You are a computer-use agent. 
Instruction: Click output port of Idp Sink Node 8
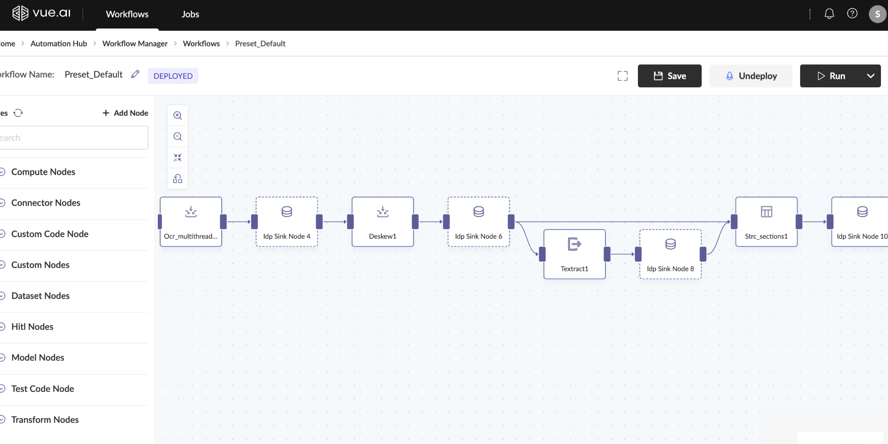(x=703, y=254)
